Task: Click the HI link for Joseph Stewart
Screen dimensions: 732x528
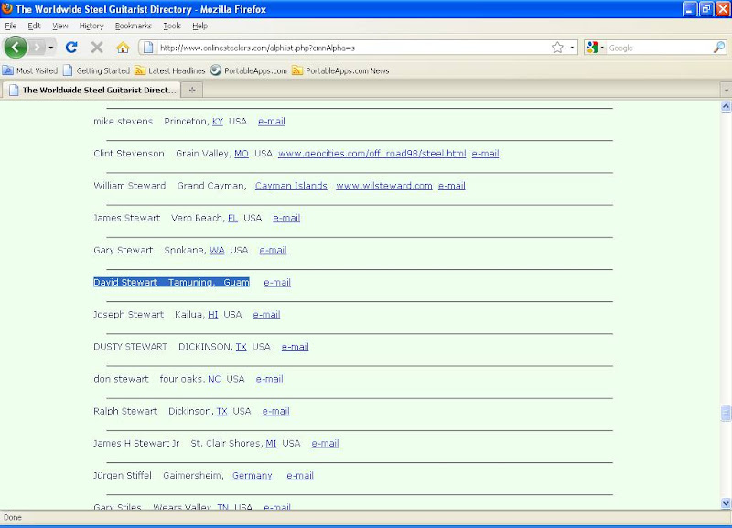Action: [x=213, y=315]
